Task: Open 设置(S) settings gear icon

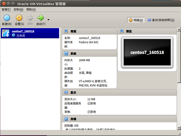Action: [x=19, y=18]
